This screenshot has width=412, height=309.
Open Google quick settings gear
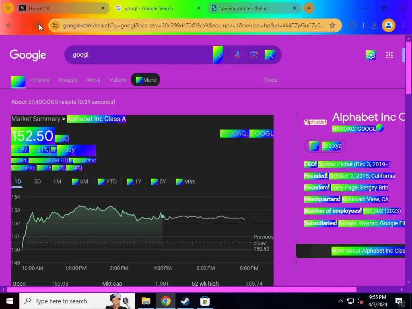(x=371, y=55)
